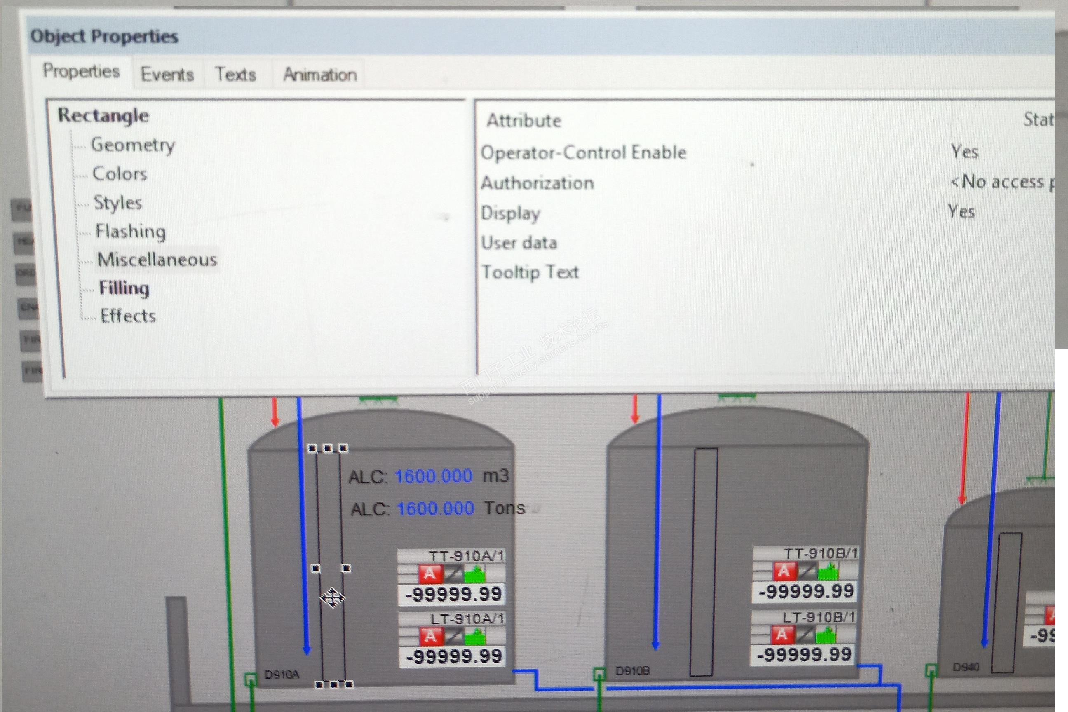
Task: Switch to the Texts tab
Action: [x=235, y=75]
